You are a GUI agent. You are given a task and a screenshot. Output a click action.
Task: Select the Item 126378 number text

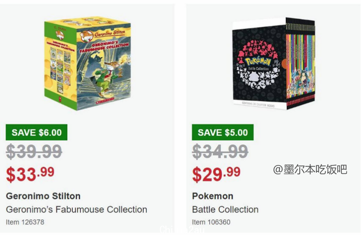[25, 222]
